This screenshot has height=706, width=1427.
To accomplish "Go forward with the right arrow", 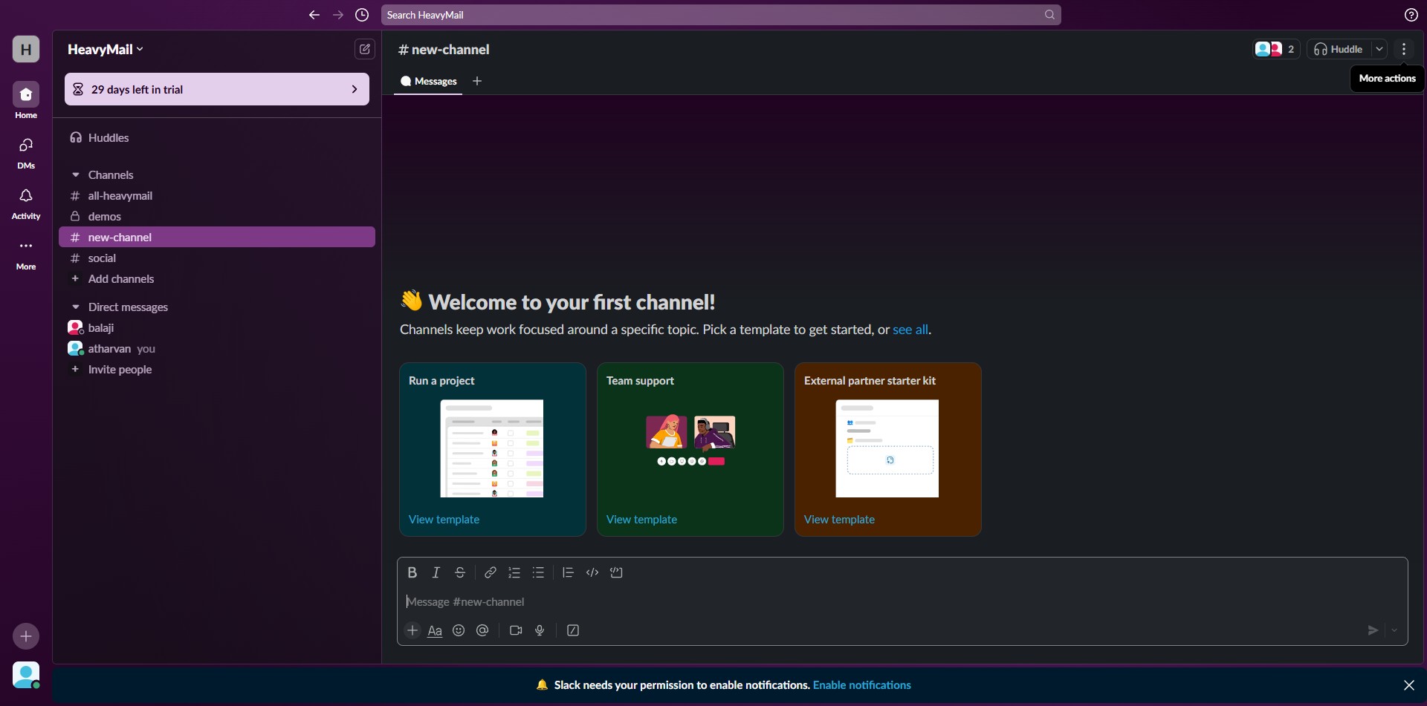I will 338,15.
